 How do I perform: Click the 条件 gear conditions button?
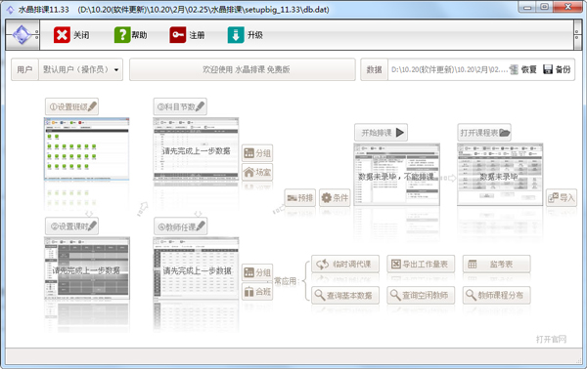pos(335,197)
